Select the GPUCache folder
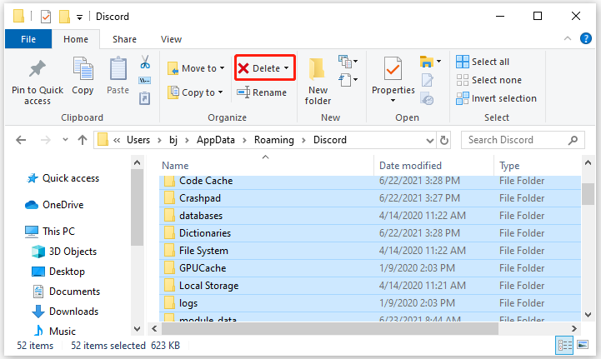The width and height of the screenshot is (601, 359). (x=370, y=268)
